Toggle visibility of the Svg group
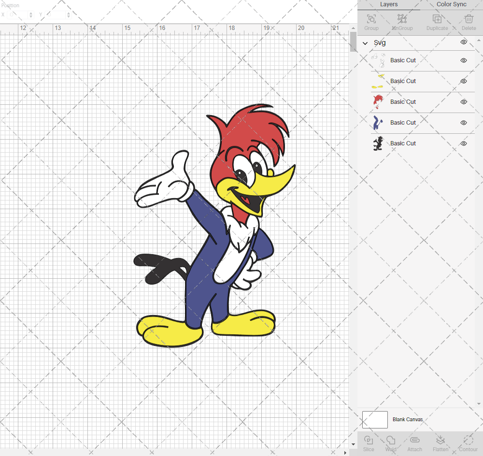The height and width of the screenshot is (456, 483). (x=464, y=42)
